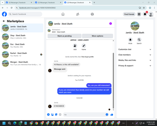The height and width of the screenshot is (126, 157).
Task: Open the Rachel 3bed 2bath conversation
Action: click(22, 54)
